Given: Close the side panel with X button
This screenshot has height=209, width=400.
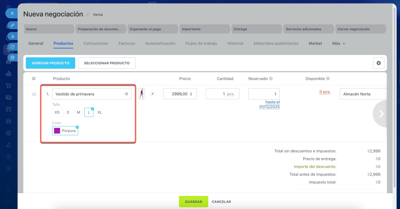Looking at the screenshot, I should tap(12, 13).
